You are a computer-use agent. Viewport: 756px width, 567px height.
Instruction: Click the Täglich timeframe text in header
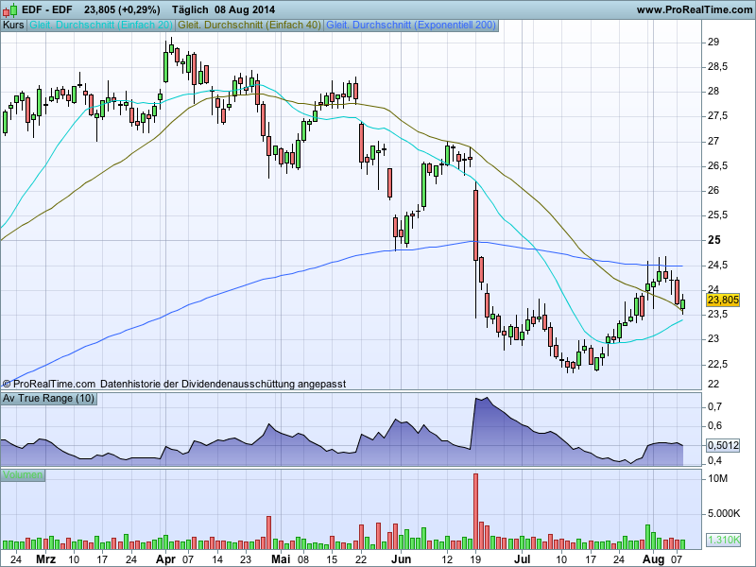(190, 9)
